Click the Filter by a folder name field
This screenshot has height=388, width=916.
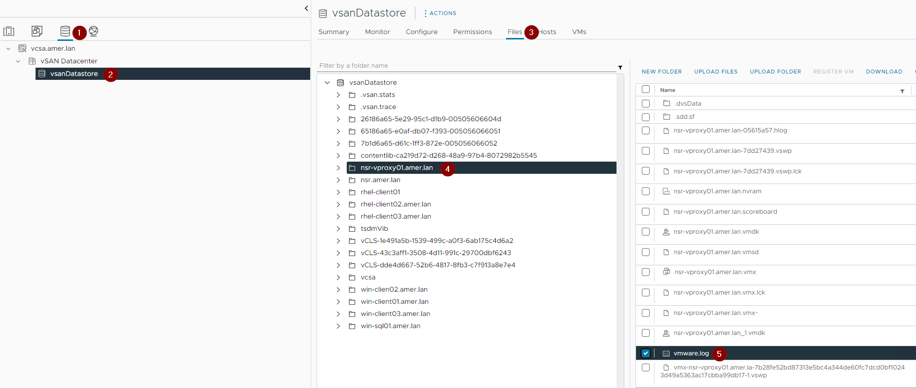coord(465,66)
